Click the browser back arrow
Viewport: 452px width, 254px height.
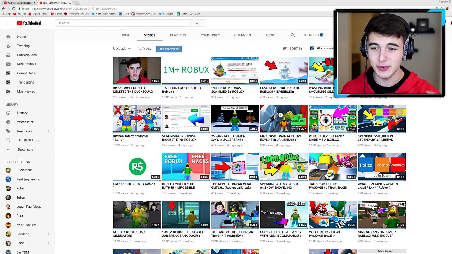[x=4, y=8]
